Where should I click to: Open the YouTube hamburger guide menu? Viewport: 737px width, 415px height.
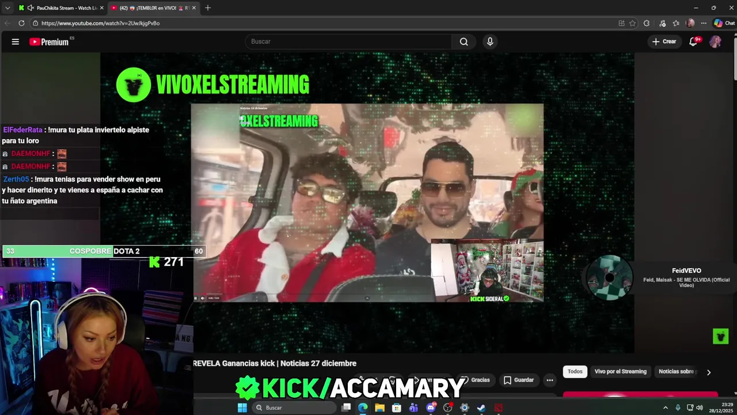(16, 41)
